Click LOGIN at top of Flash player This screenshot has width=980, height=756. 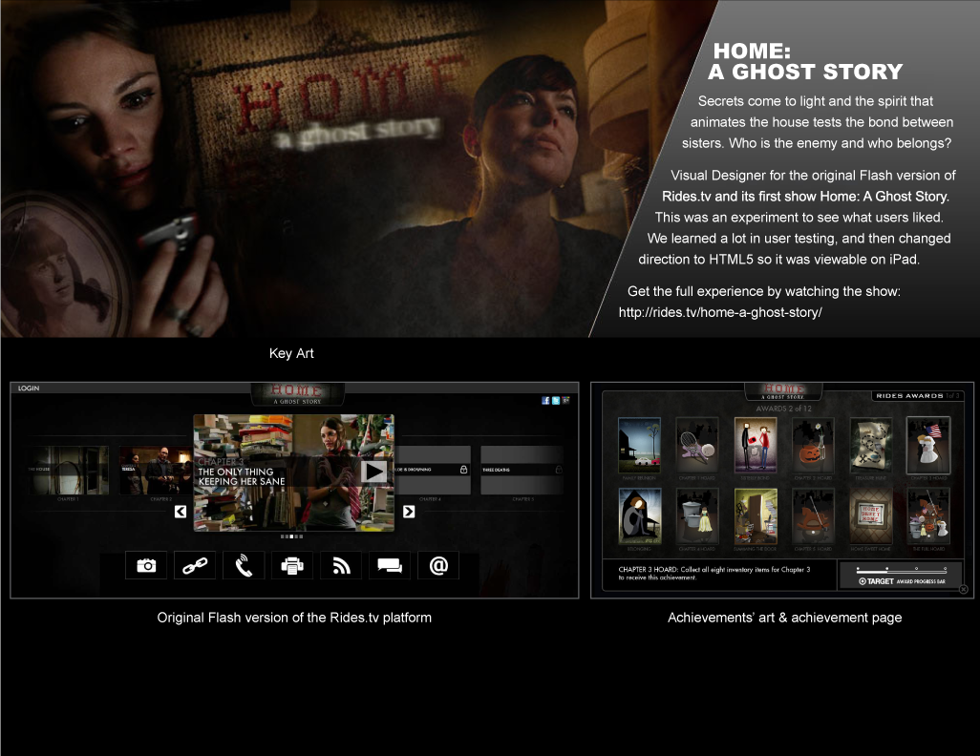[x=29, y=388]
